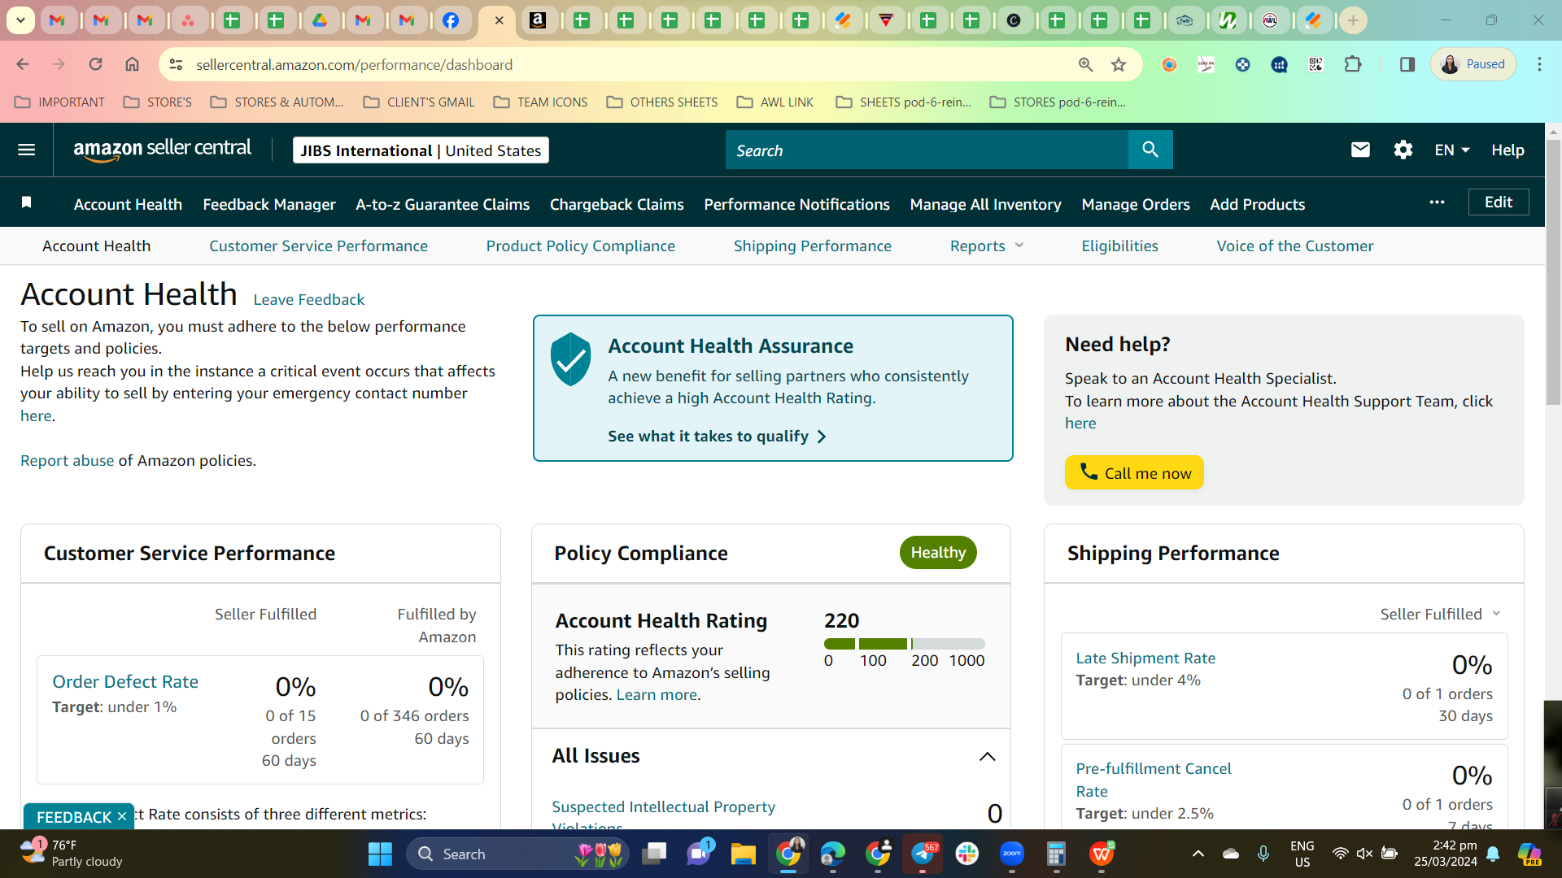The height and width of the screenshot is (878, 1562).
Task: Click See what it takes to qualify
Action: 717,436
